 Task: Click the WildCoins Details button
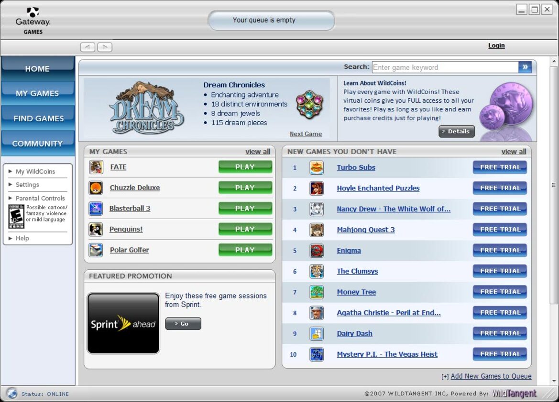(x=456, y=131)
